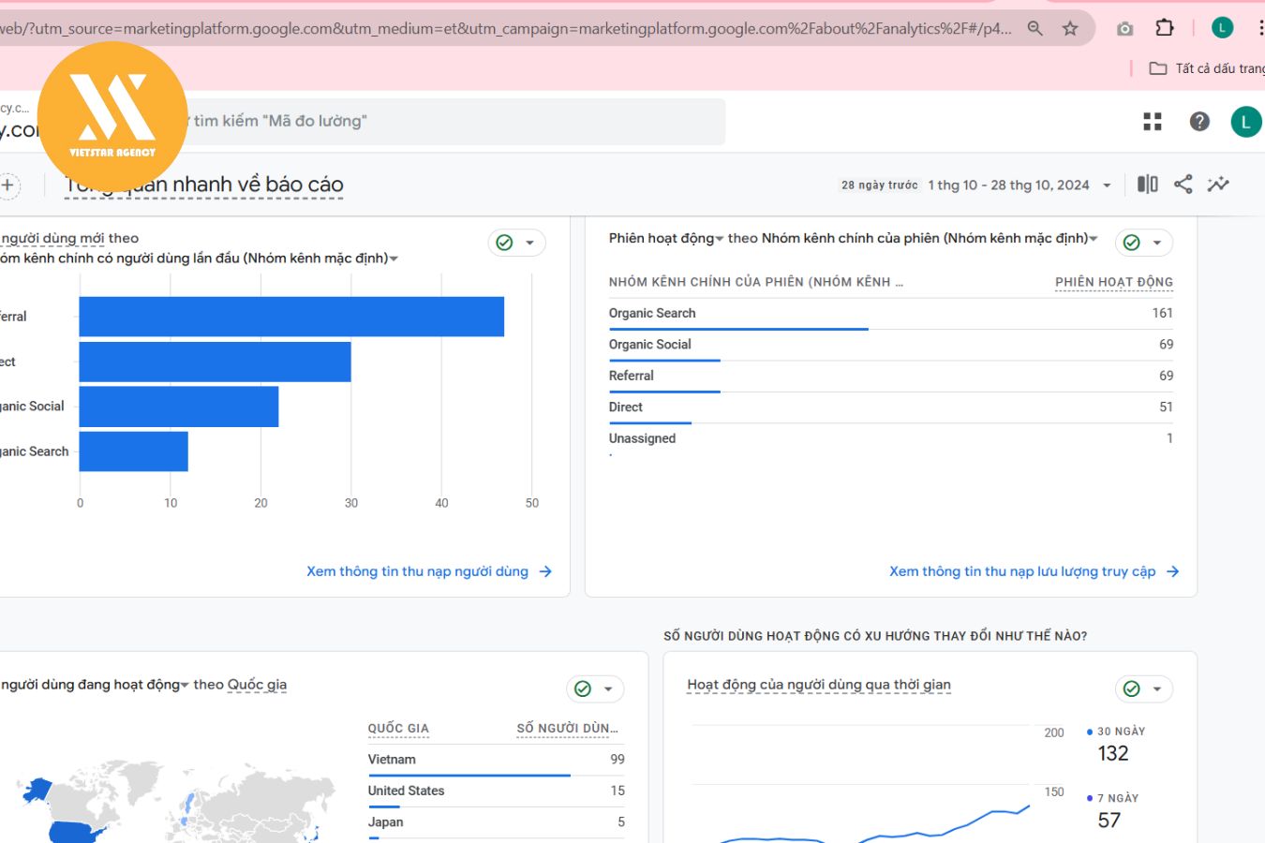Click green check status on user activity card
This screenshot has width=1265, height=843.
point(1131,689)
